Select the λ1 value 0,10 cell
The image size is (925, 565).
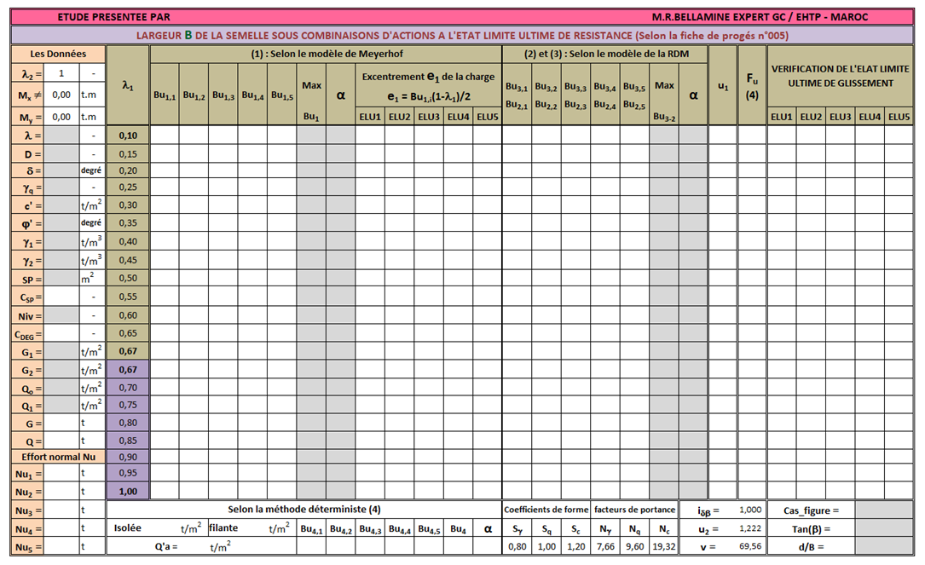pos(127,135)
